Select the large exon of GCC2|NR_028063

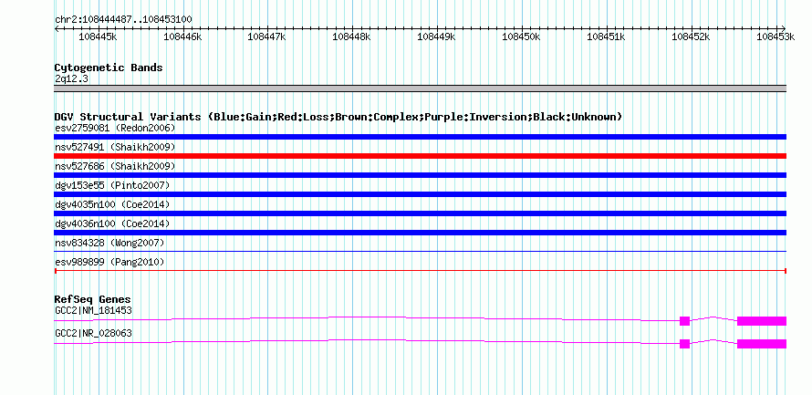[762, 344]
